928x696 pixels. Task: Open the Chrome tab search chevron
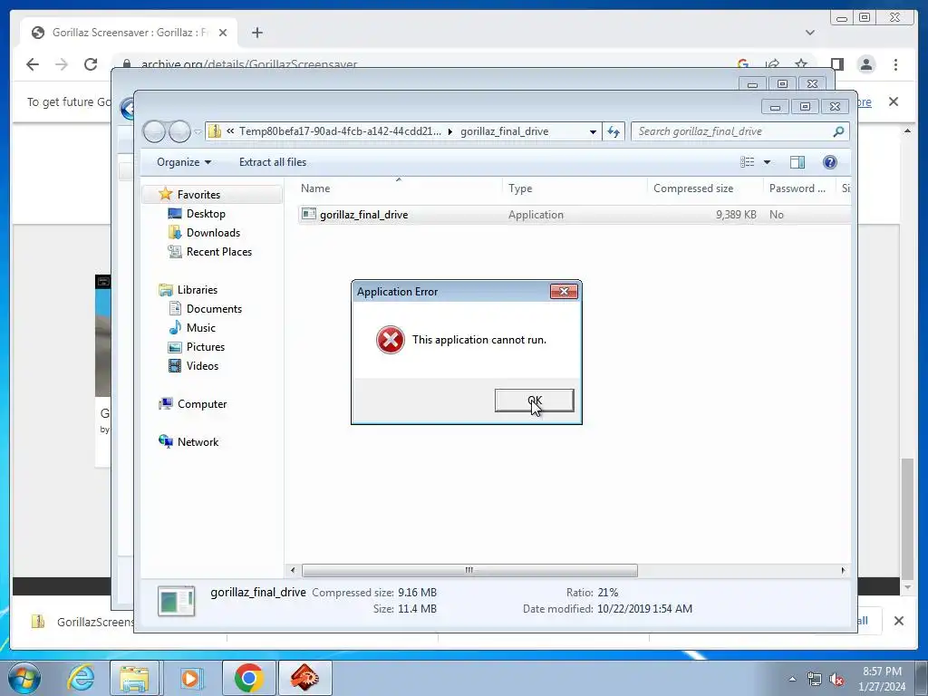pos(809,33)
